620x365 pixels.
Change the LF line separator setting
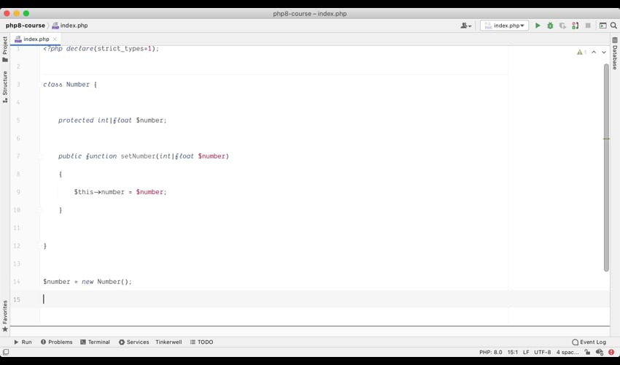tap(526, 352)
